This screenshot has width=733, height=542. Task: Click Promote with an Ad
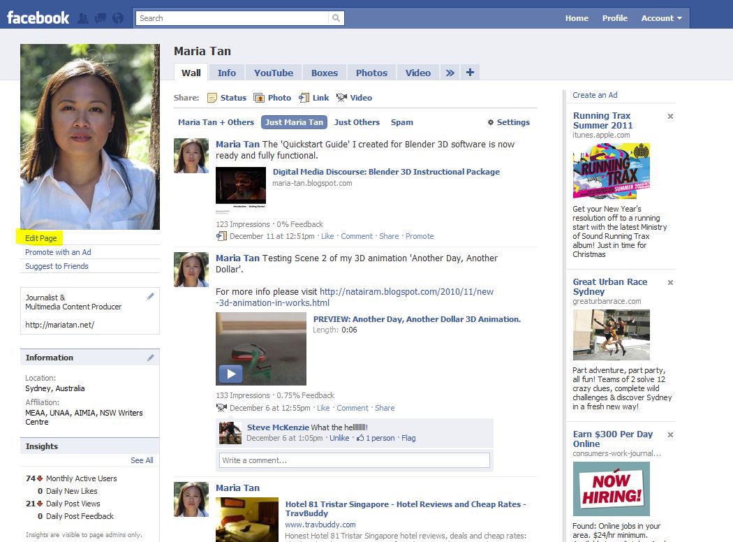pos(58,252)
